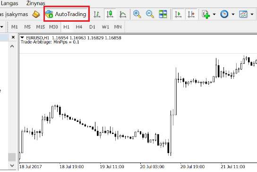Close the left side panel
Viewport: 257px width, 172px height.
pyautogui.click(x=13, y=37)
